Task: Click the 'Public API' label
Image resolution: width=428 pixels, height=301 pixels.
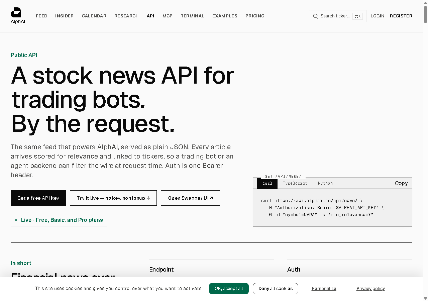Action: (x=24, y=55)
